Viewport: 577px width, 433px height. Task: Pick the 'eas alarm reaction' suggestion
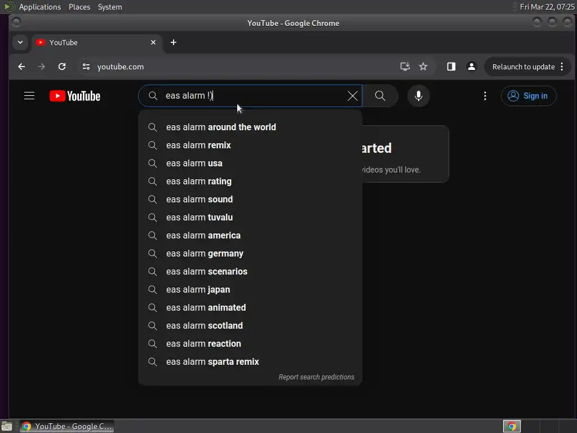click(x=250, y=343)
